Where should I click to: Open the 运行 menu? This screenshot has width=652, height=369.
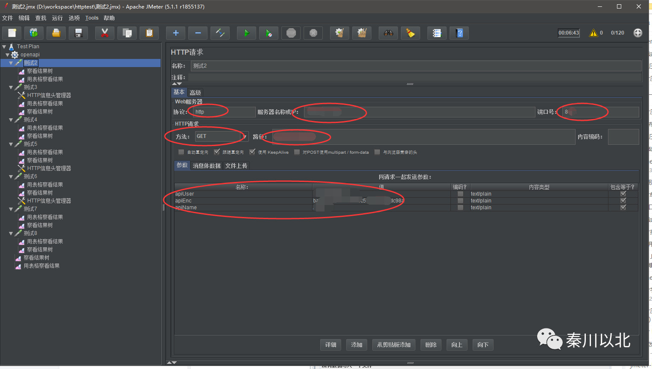57,18
